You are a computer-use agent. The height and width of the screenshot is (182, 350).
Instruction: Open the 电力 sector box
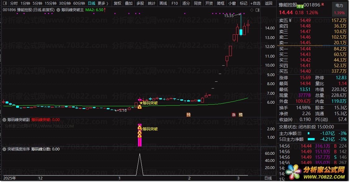pyautogui.click(x=339, y=9)
